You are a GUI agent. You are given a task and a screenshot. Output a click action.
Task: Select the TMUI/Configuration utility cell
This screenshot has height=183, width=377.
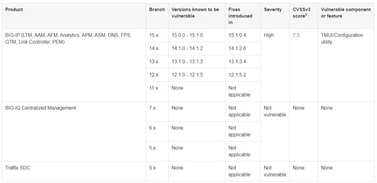[x=342, y=38]
